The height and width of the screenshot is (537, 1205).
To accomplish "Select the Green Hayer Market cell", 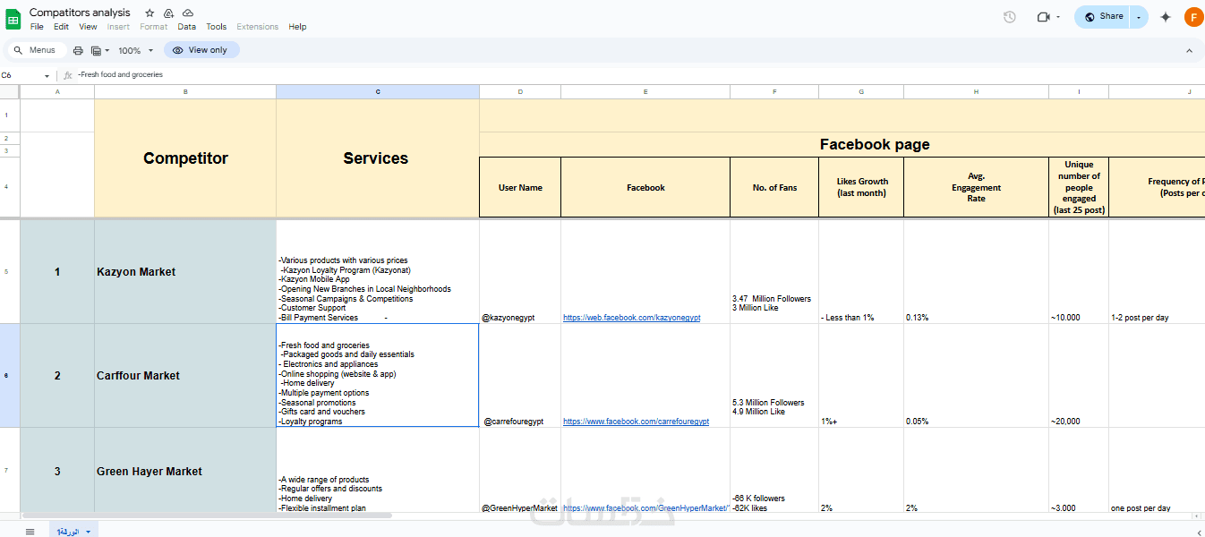I will click(x=185, y=471).
